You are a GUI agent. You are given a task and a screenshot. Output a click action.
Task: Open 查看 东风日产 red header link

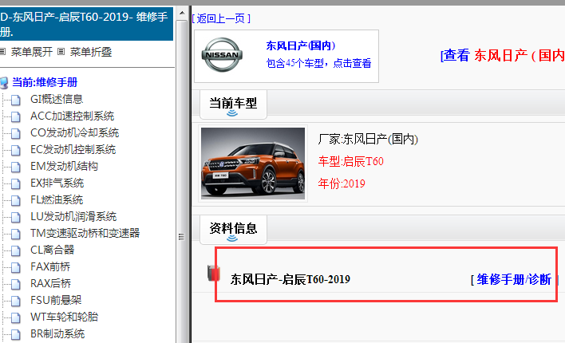pyautogui.click(x=502, y=56)
